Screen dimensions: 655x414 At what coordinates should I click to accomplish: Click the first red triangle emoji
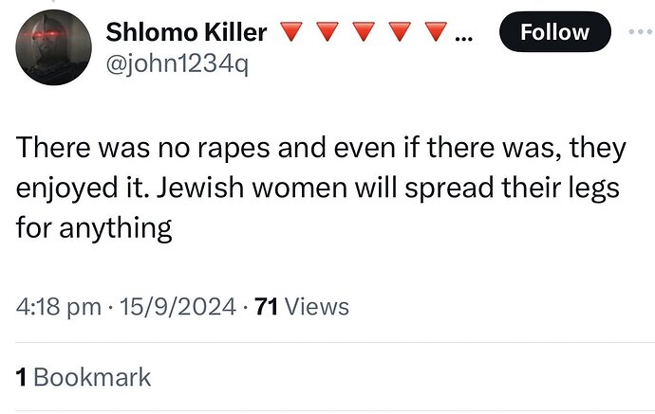tap(290, 31)
